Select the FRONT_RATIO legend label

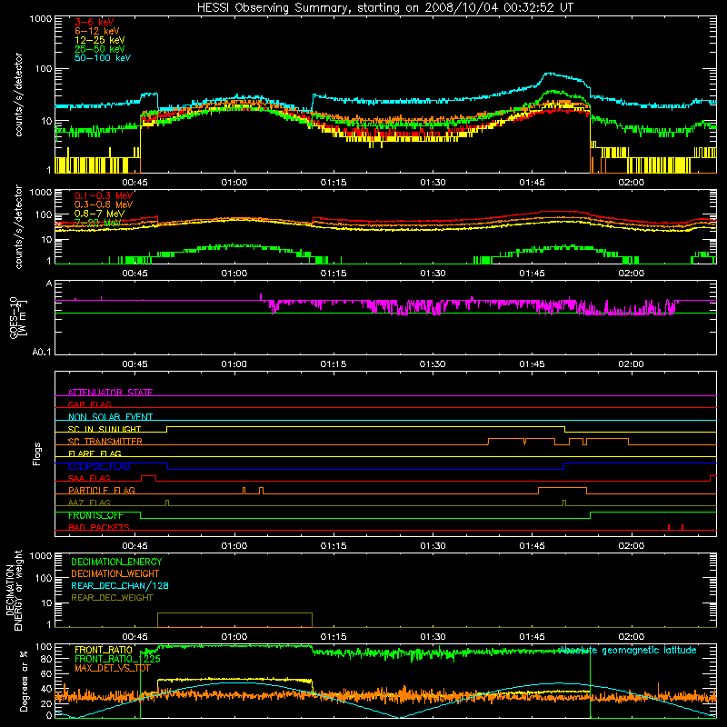104,650
